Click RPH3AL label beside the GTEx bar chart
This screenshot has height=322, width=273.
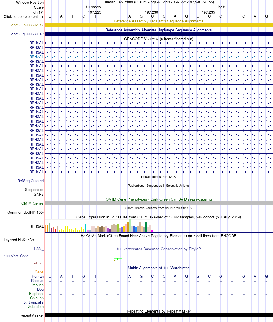tap(36, 226)
